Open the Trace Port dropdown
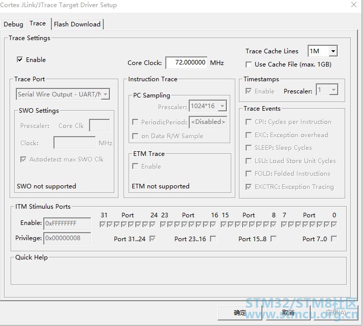Image resolution: width=363 pixels, height=326 pixels. 63,94
